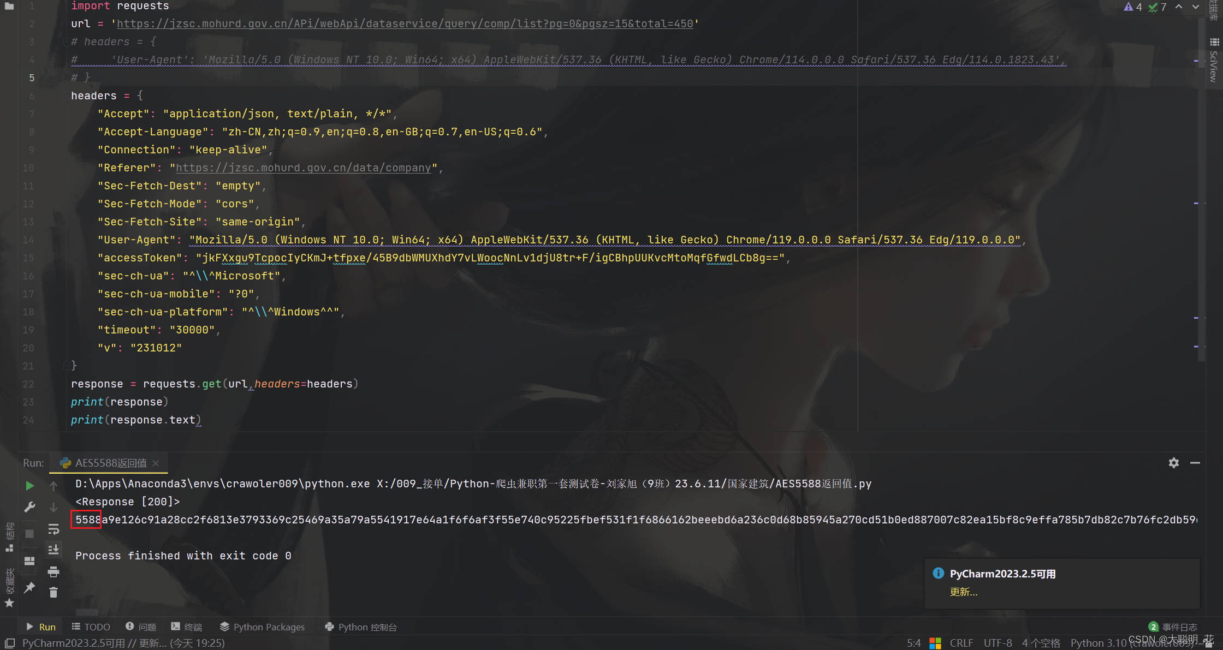1223x650 pixels.
Task: Open Run panel settings gear
Action: [x=1173, y=463]
